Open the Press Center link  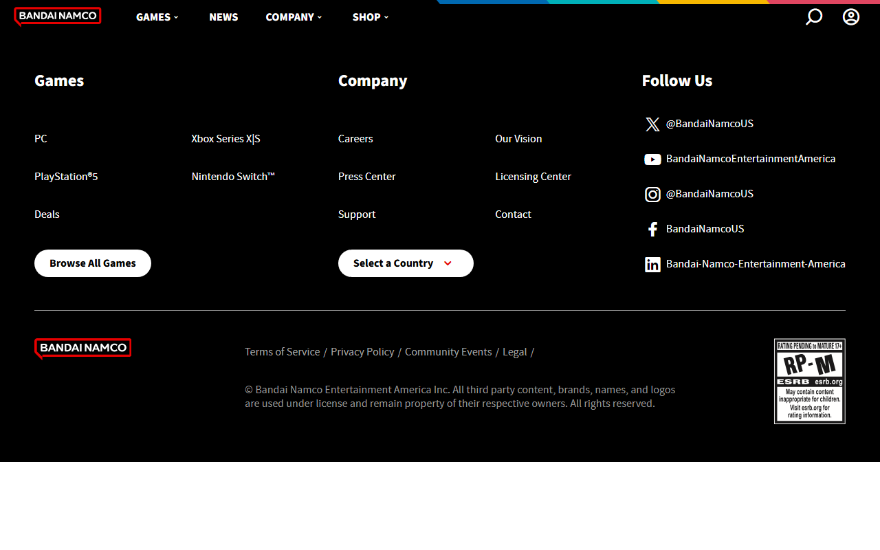(367, 177)
